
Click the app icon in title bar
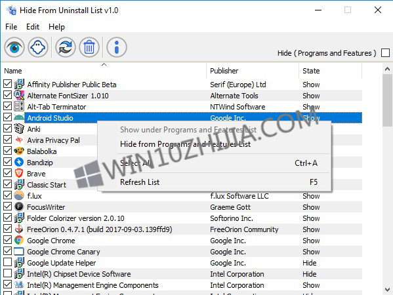tap(11, 10)
